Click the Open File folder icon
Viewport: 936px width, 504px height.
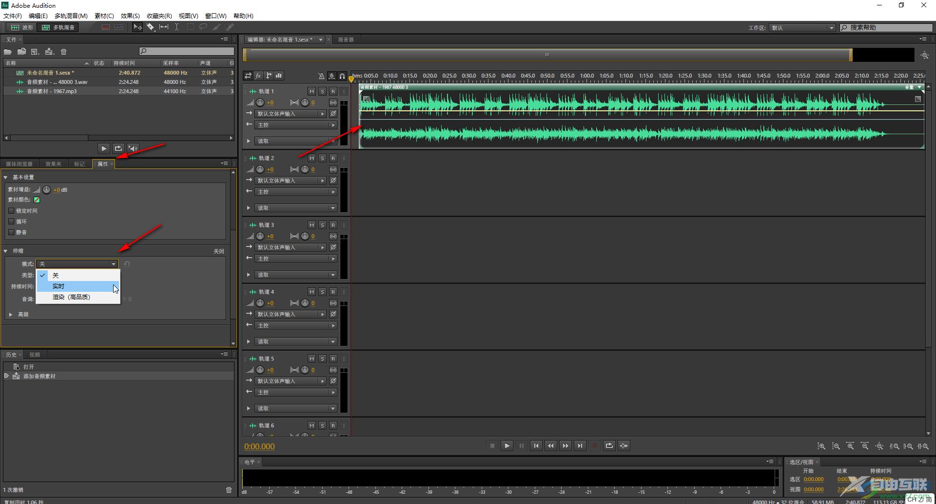point(8,52)
